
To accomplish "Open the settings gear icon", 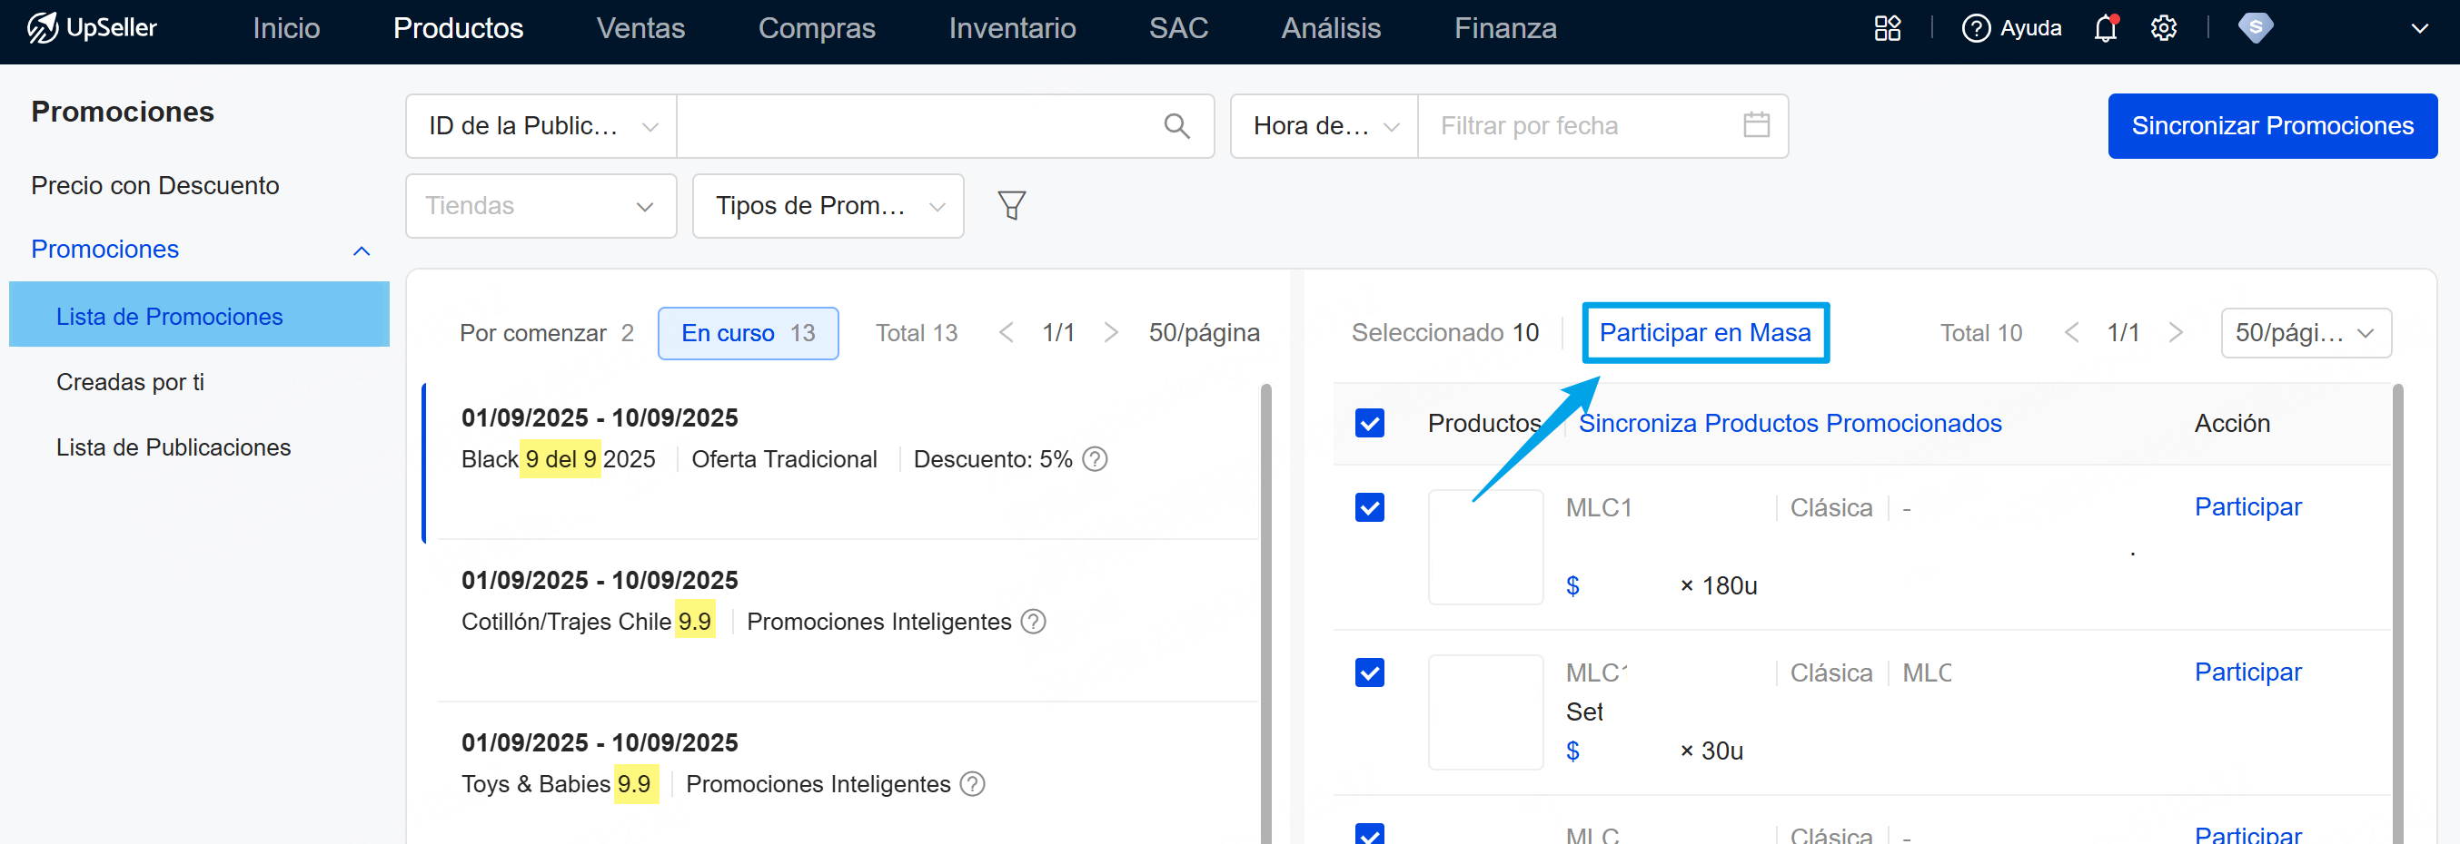I will click(x=2163, y=29).
